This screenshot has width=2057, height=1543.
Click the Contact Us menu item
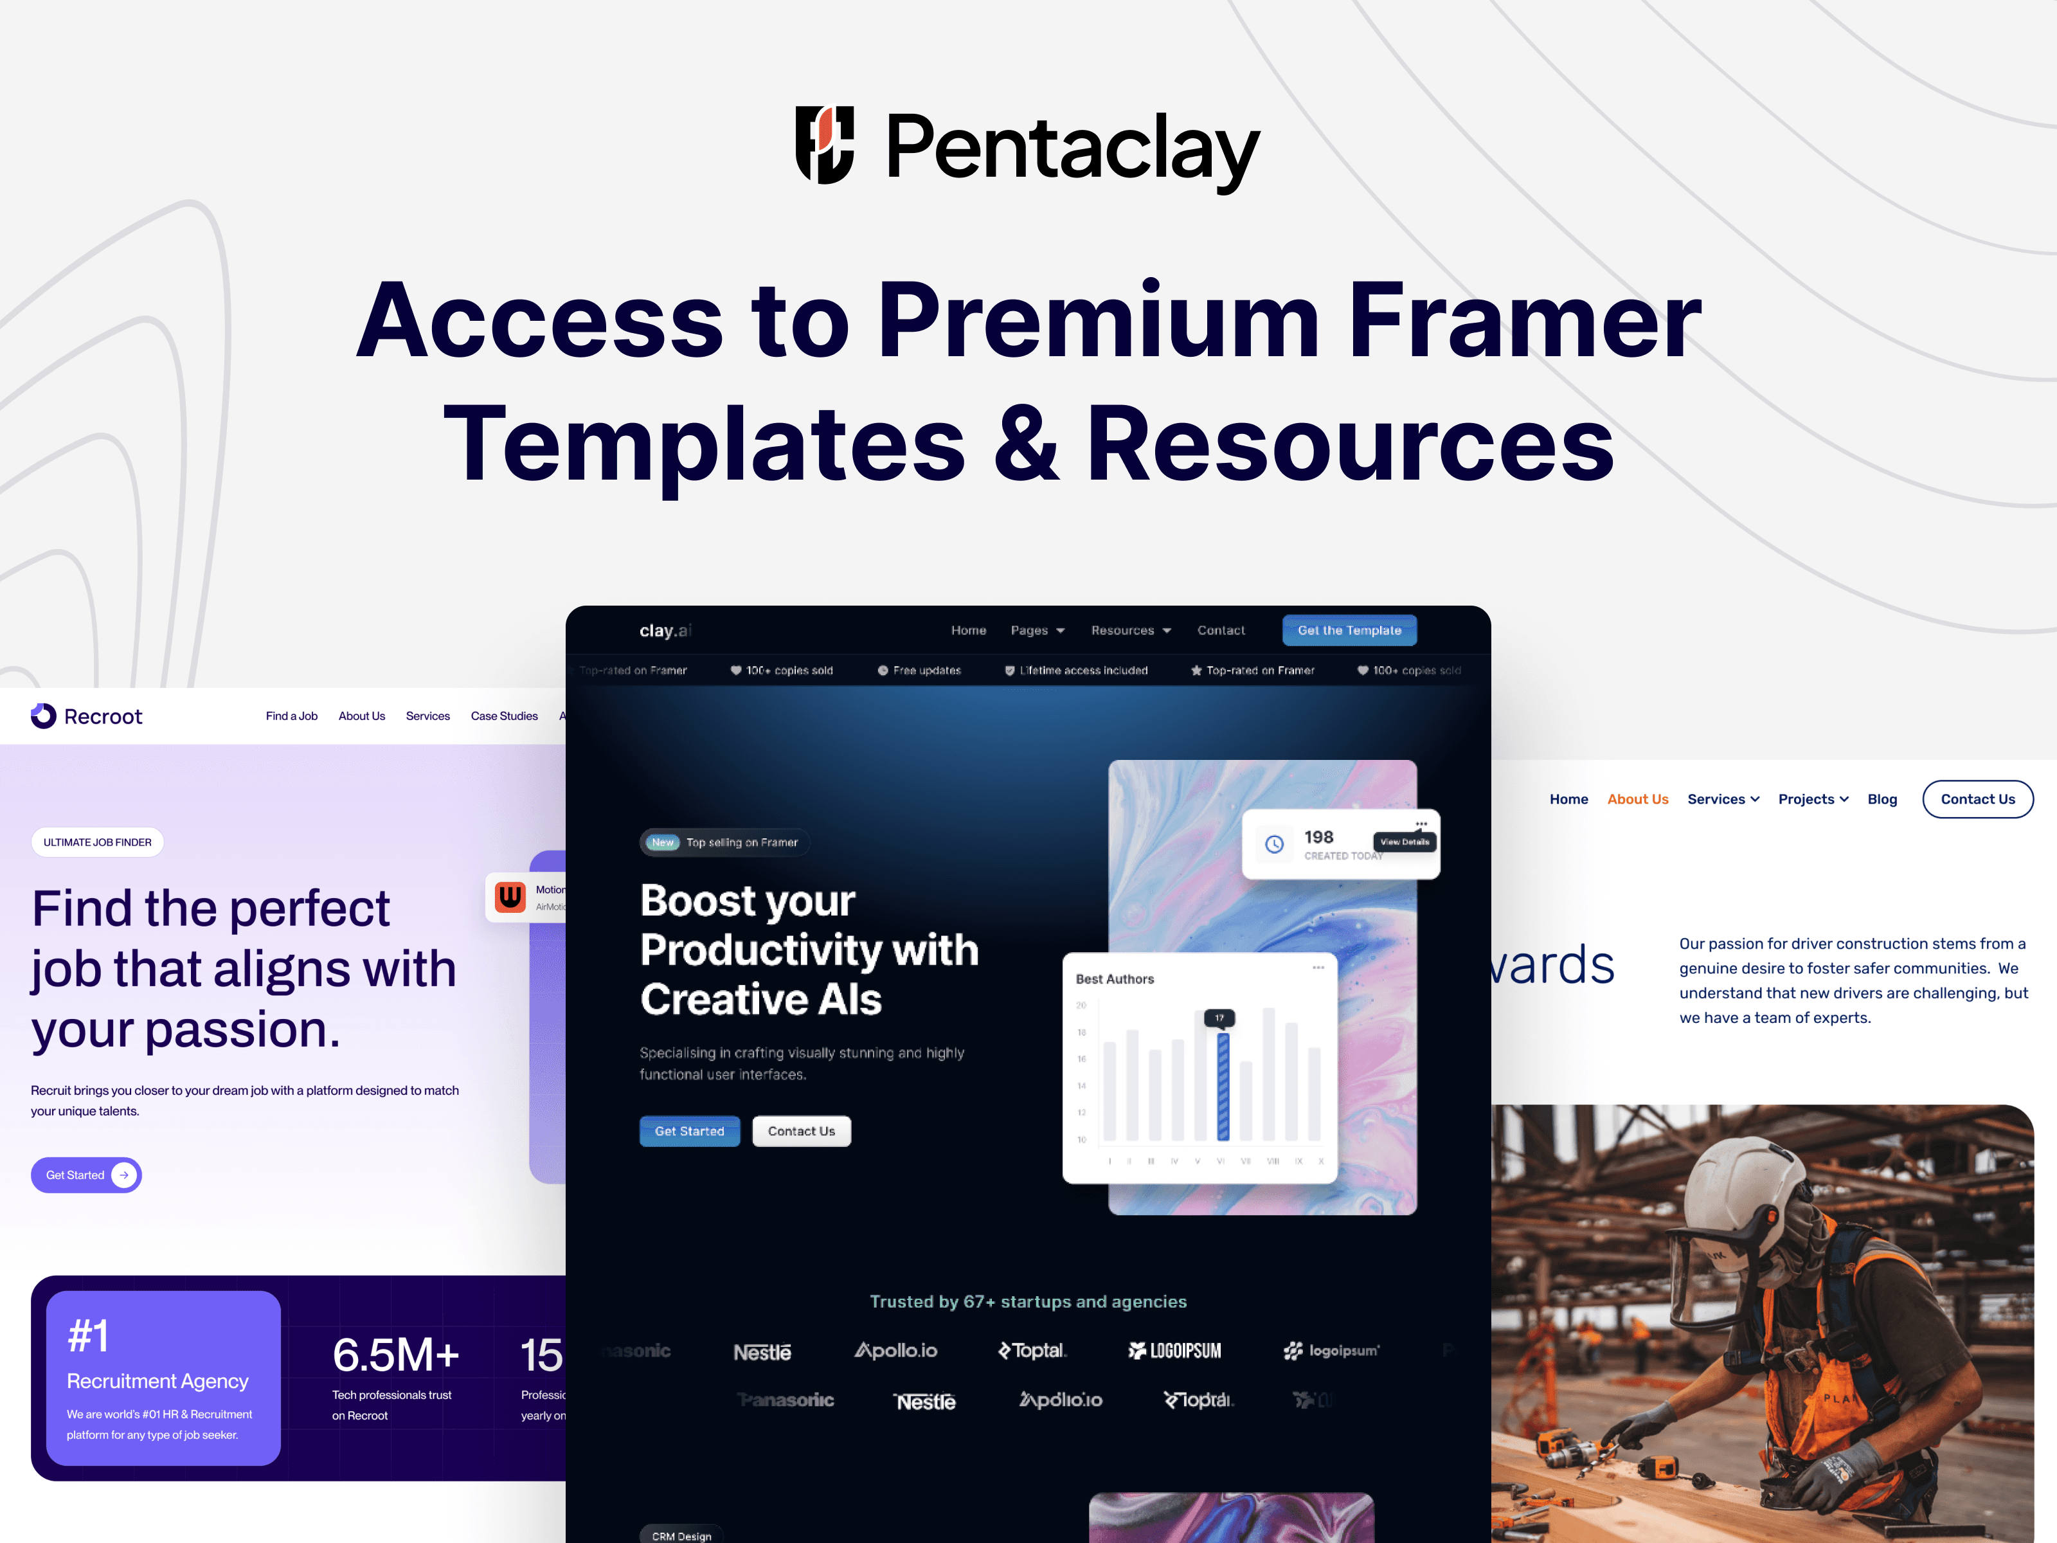1973,797
